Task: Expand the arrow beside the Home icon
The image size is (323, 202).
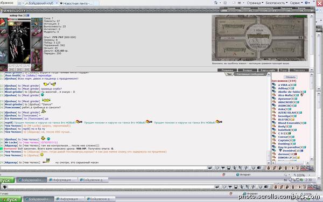Action: (220, 3)
